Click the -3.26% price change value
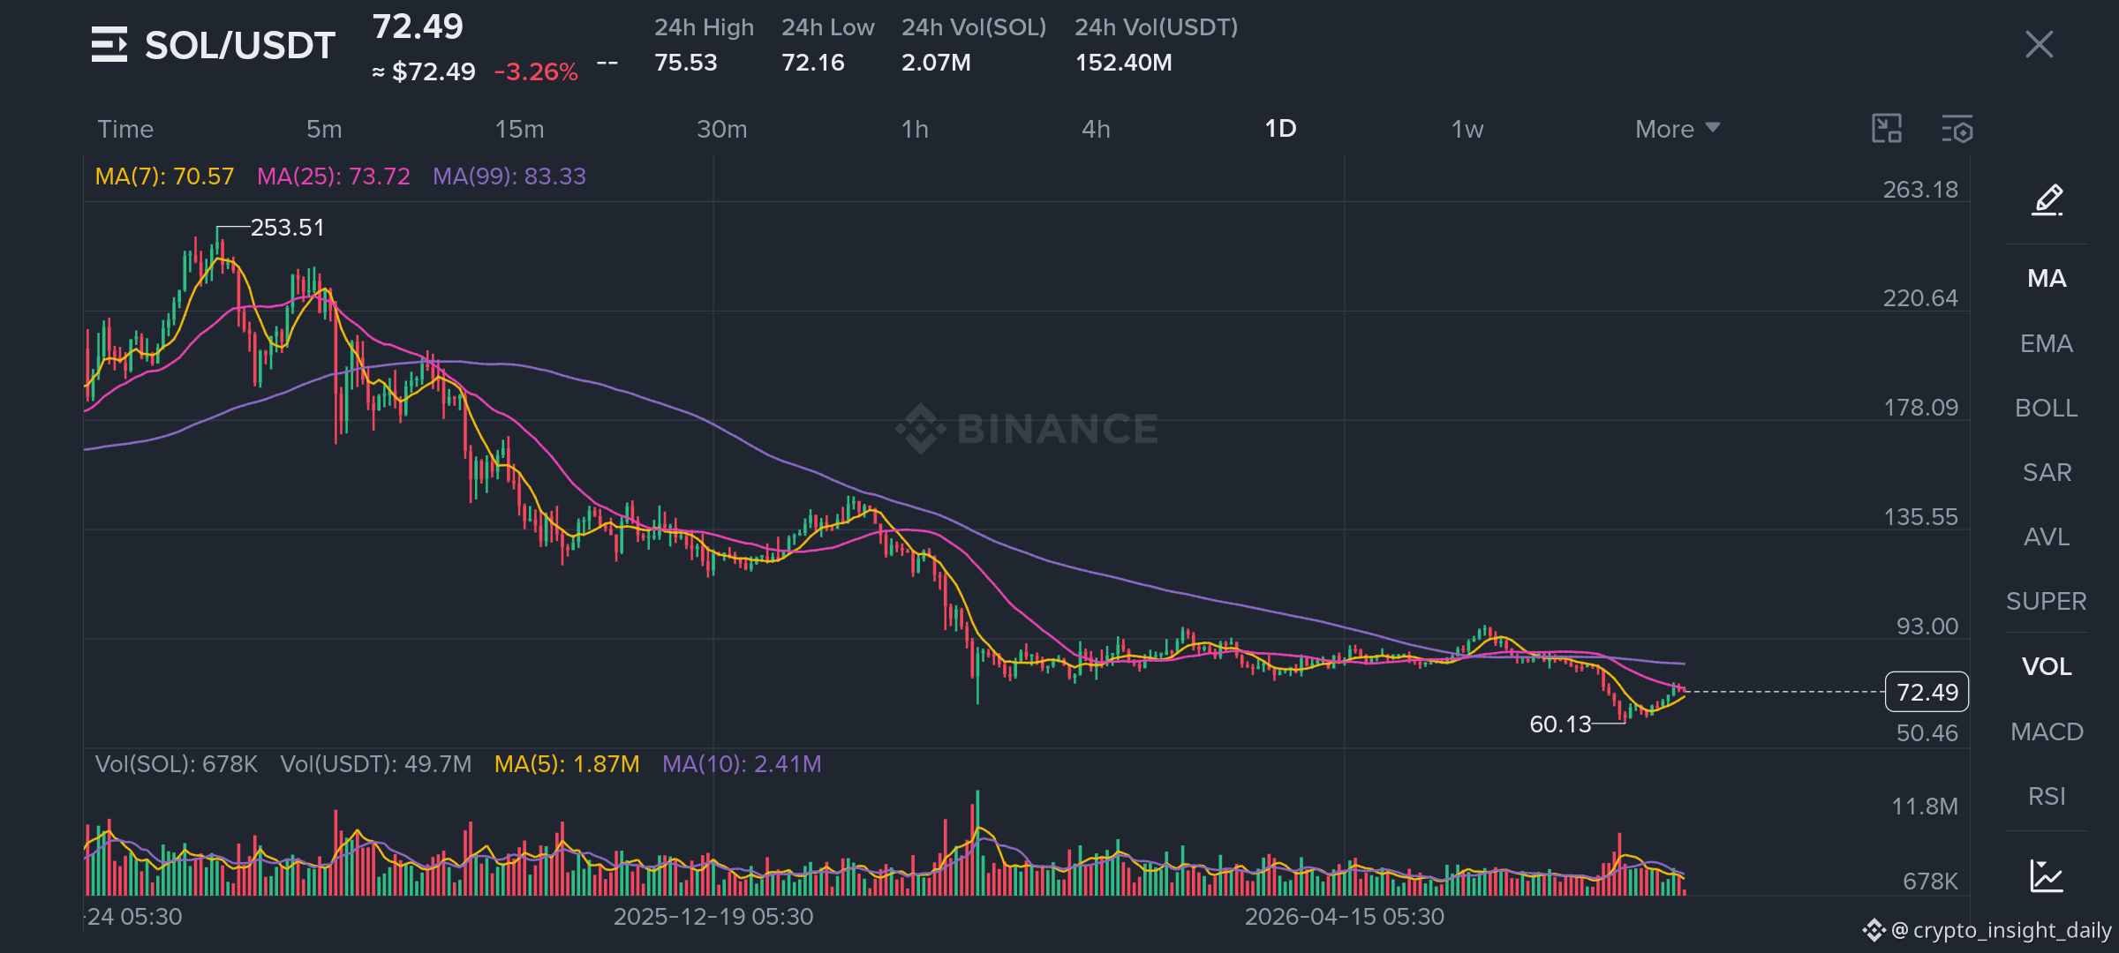 pyautogui.click(x=536, y=72)
